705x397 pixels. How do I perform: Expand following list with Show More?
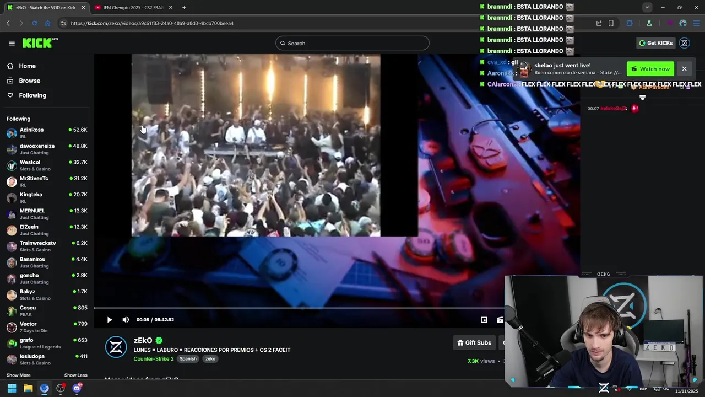click(x=19, y=375)
